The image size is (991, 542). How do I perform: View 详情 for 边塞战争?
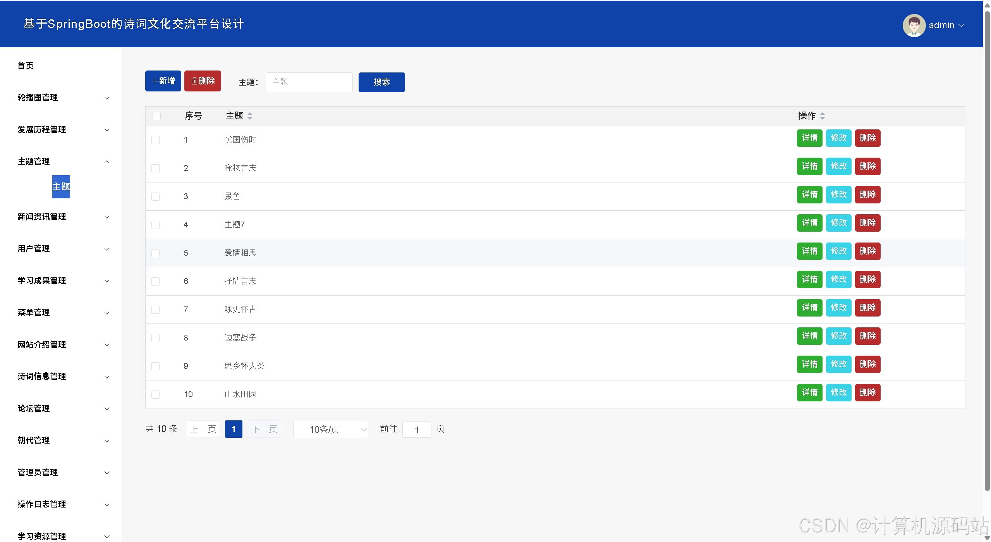click(x=810, y=336)
